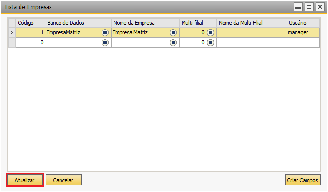328x192 pixels.
Task: Select first row via arrow indicator
Action: click(x=12, y=32)
